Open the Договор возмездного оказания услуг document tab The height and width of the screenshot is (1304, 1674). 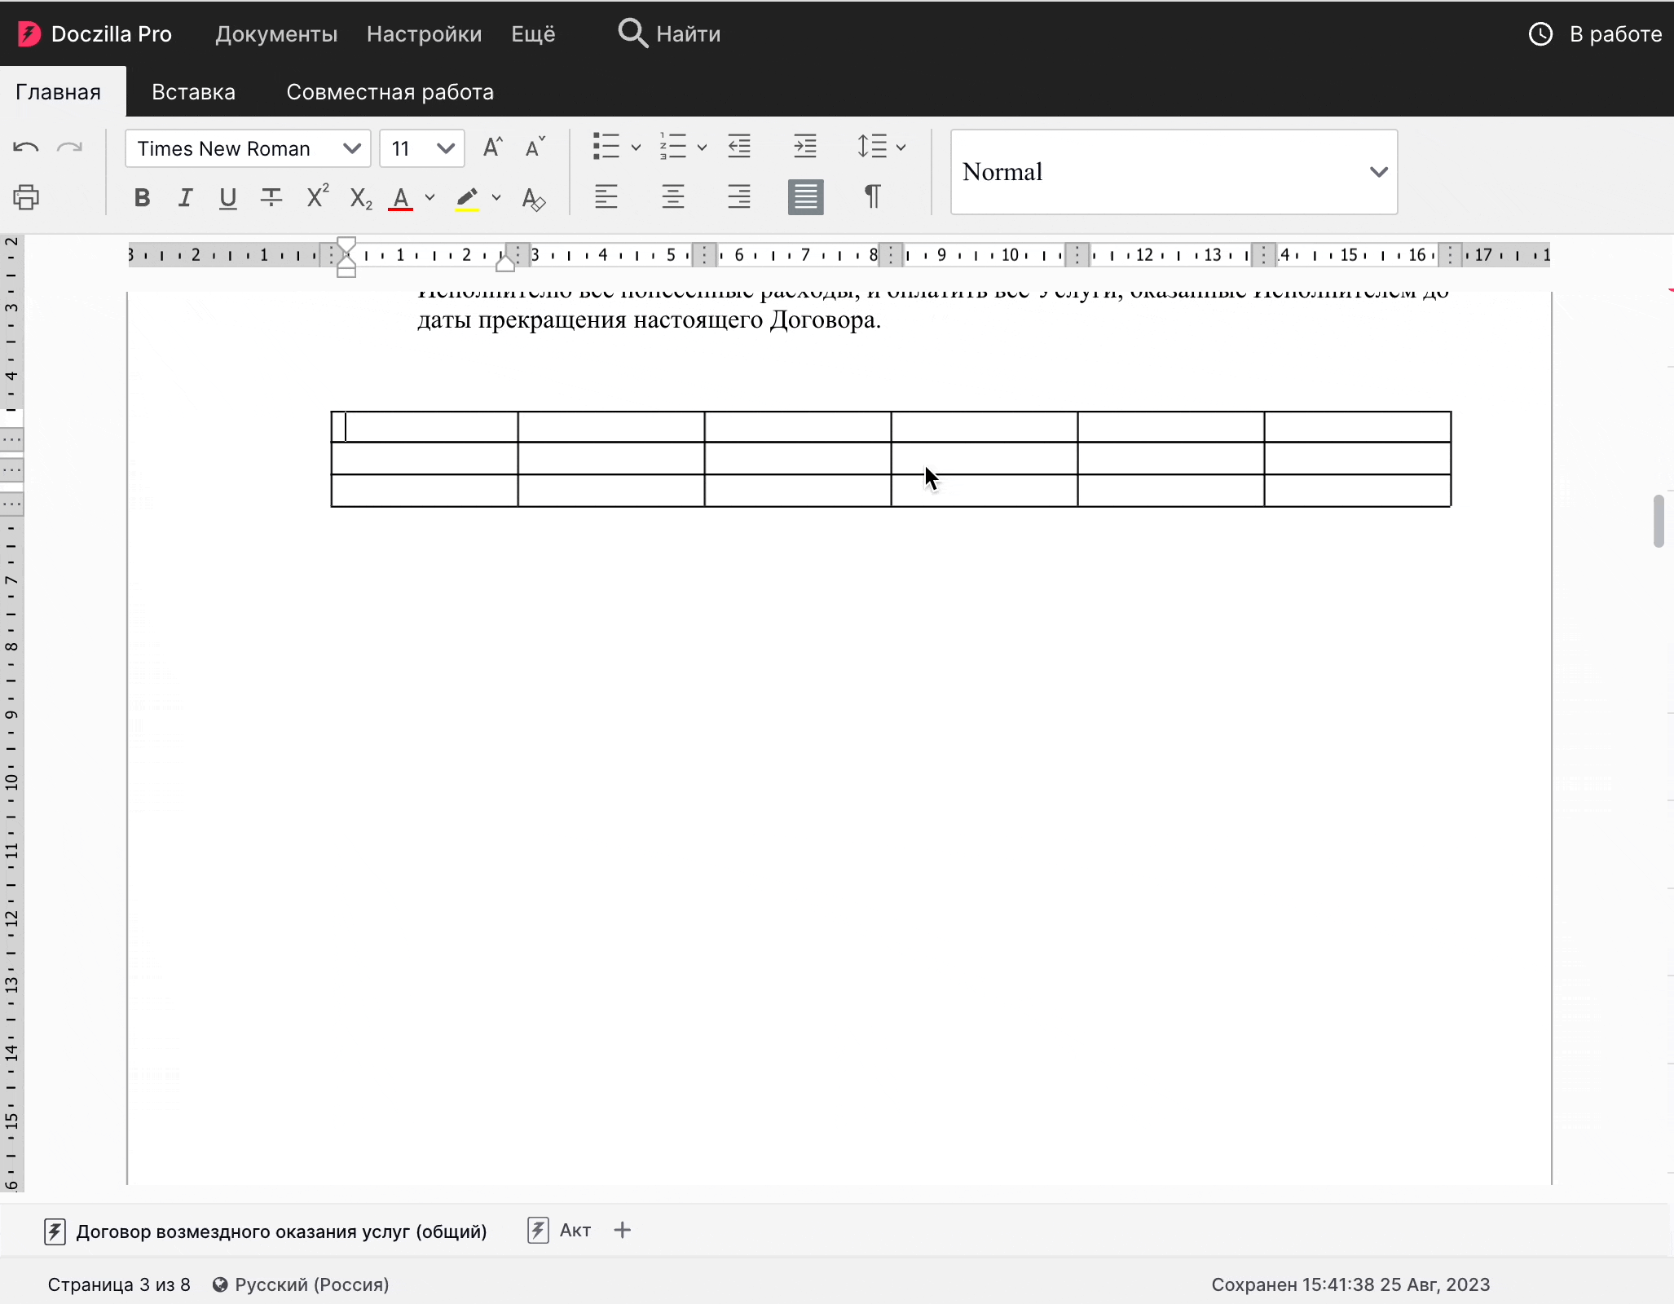[x=266, y=1231]
